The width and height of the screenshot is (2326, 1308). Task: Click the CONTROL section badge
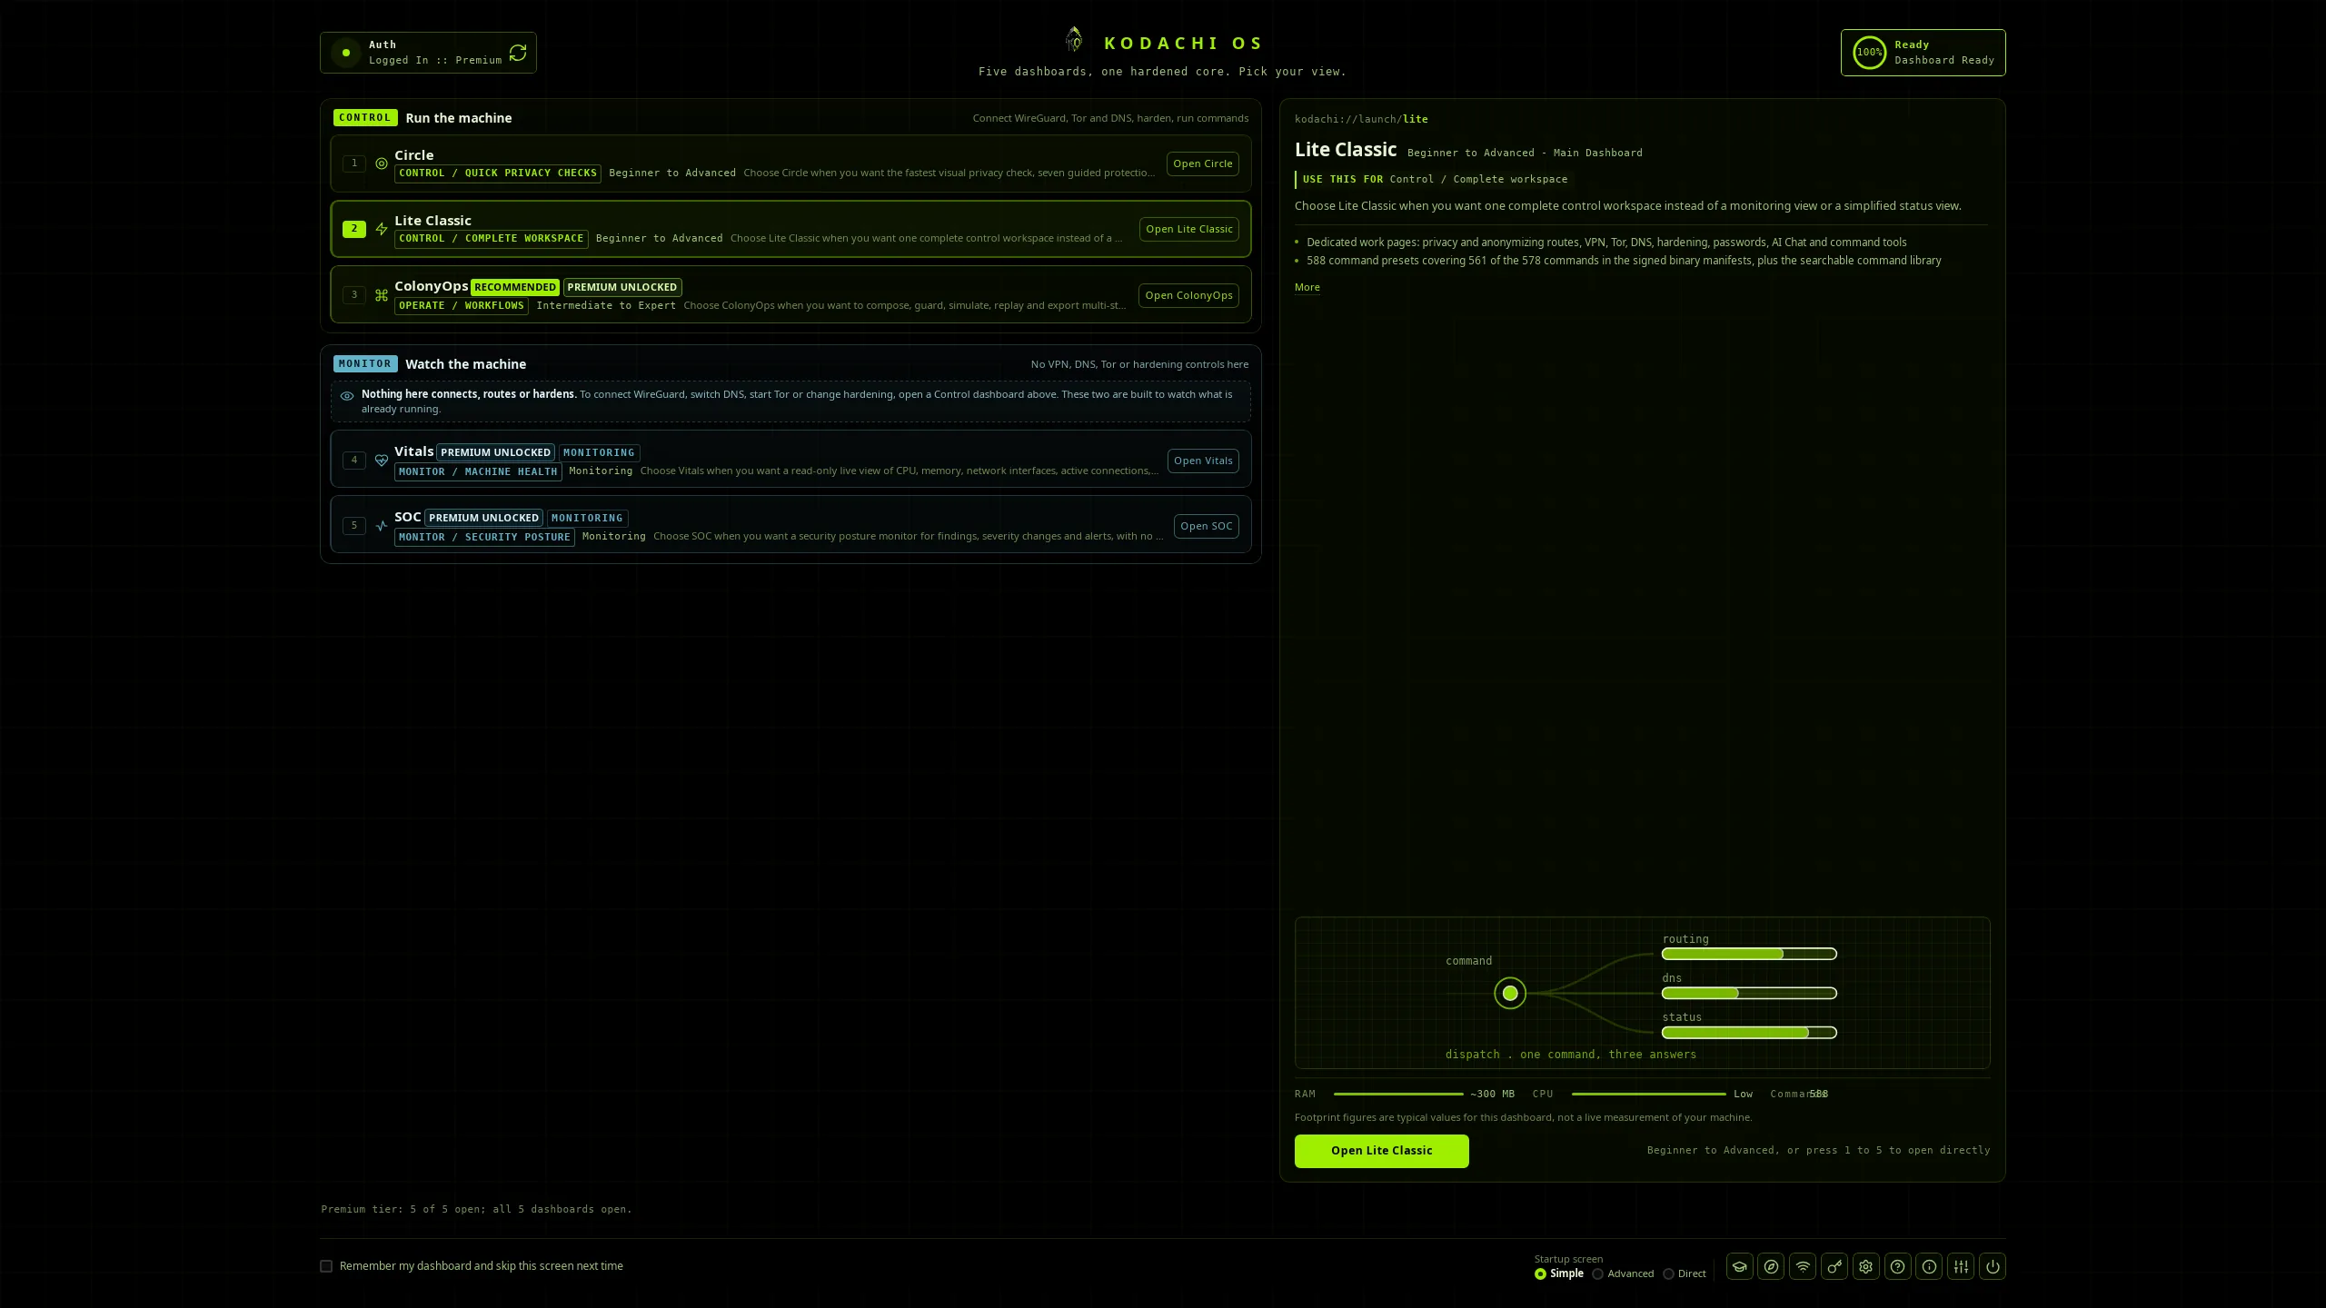click(364, 117)
